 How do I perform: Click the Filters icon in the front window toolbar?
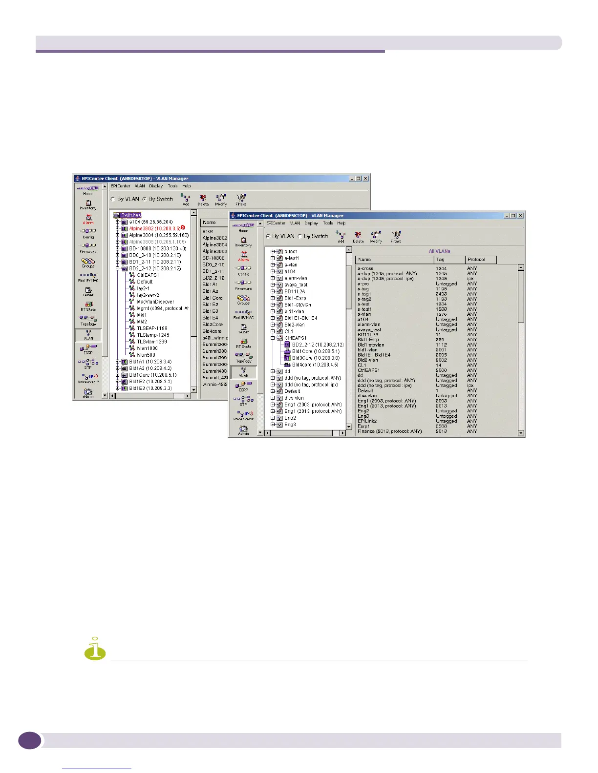pos(396,237)
